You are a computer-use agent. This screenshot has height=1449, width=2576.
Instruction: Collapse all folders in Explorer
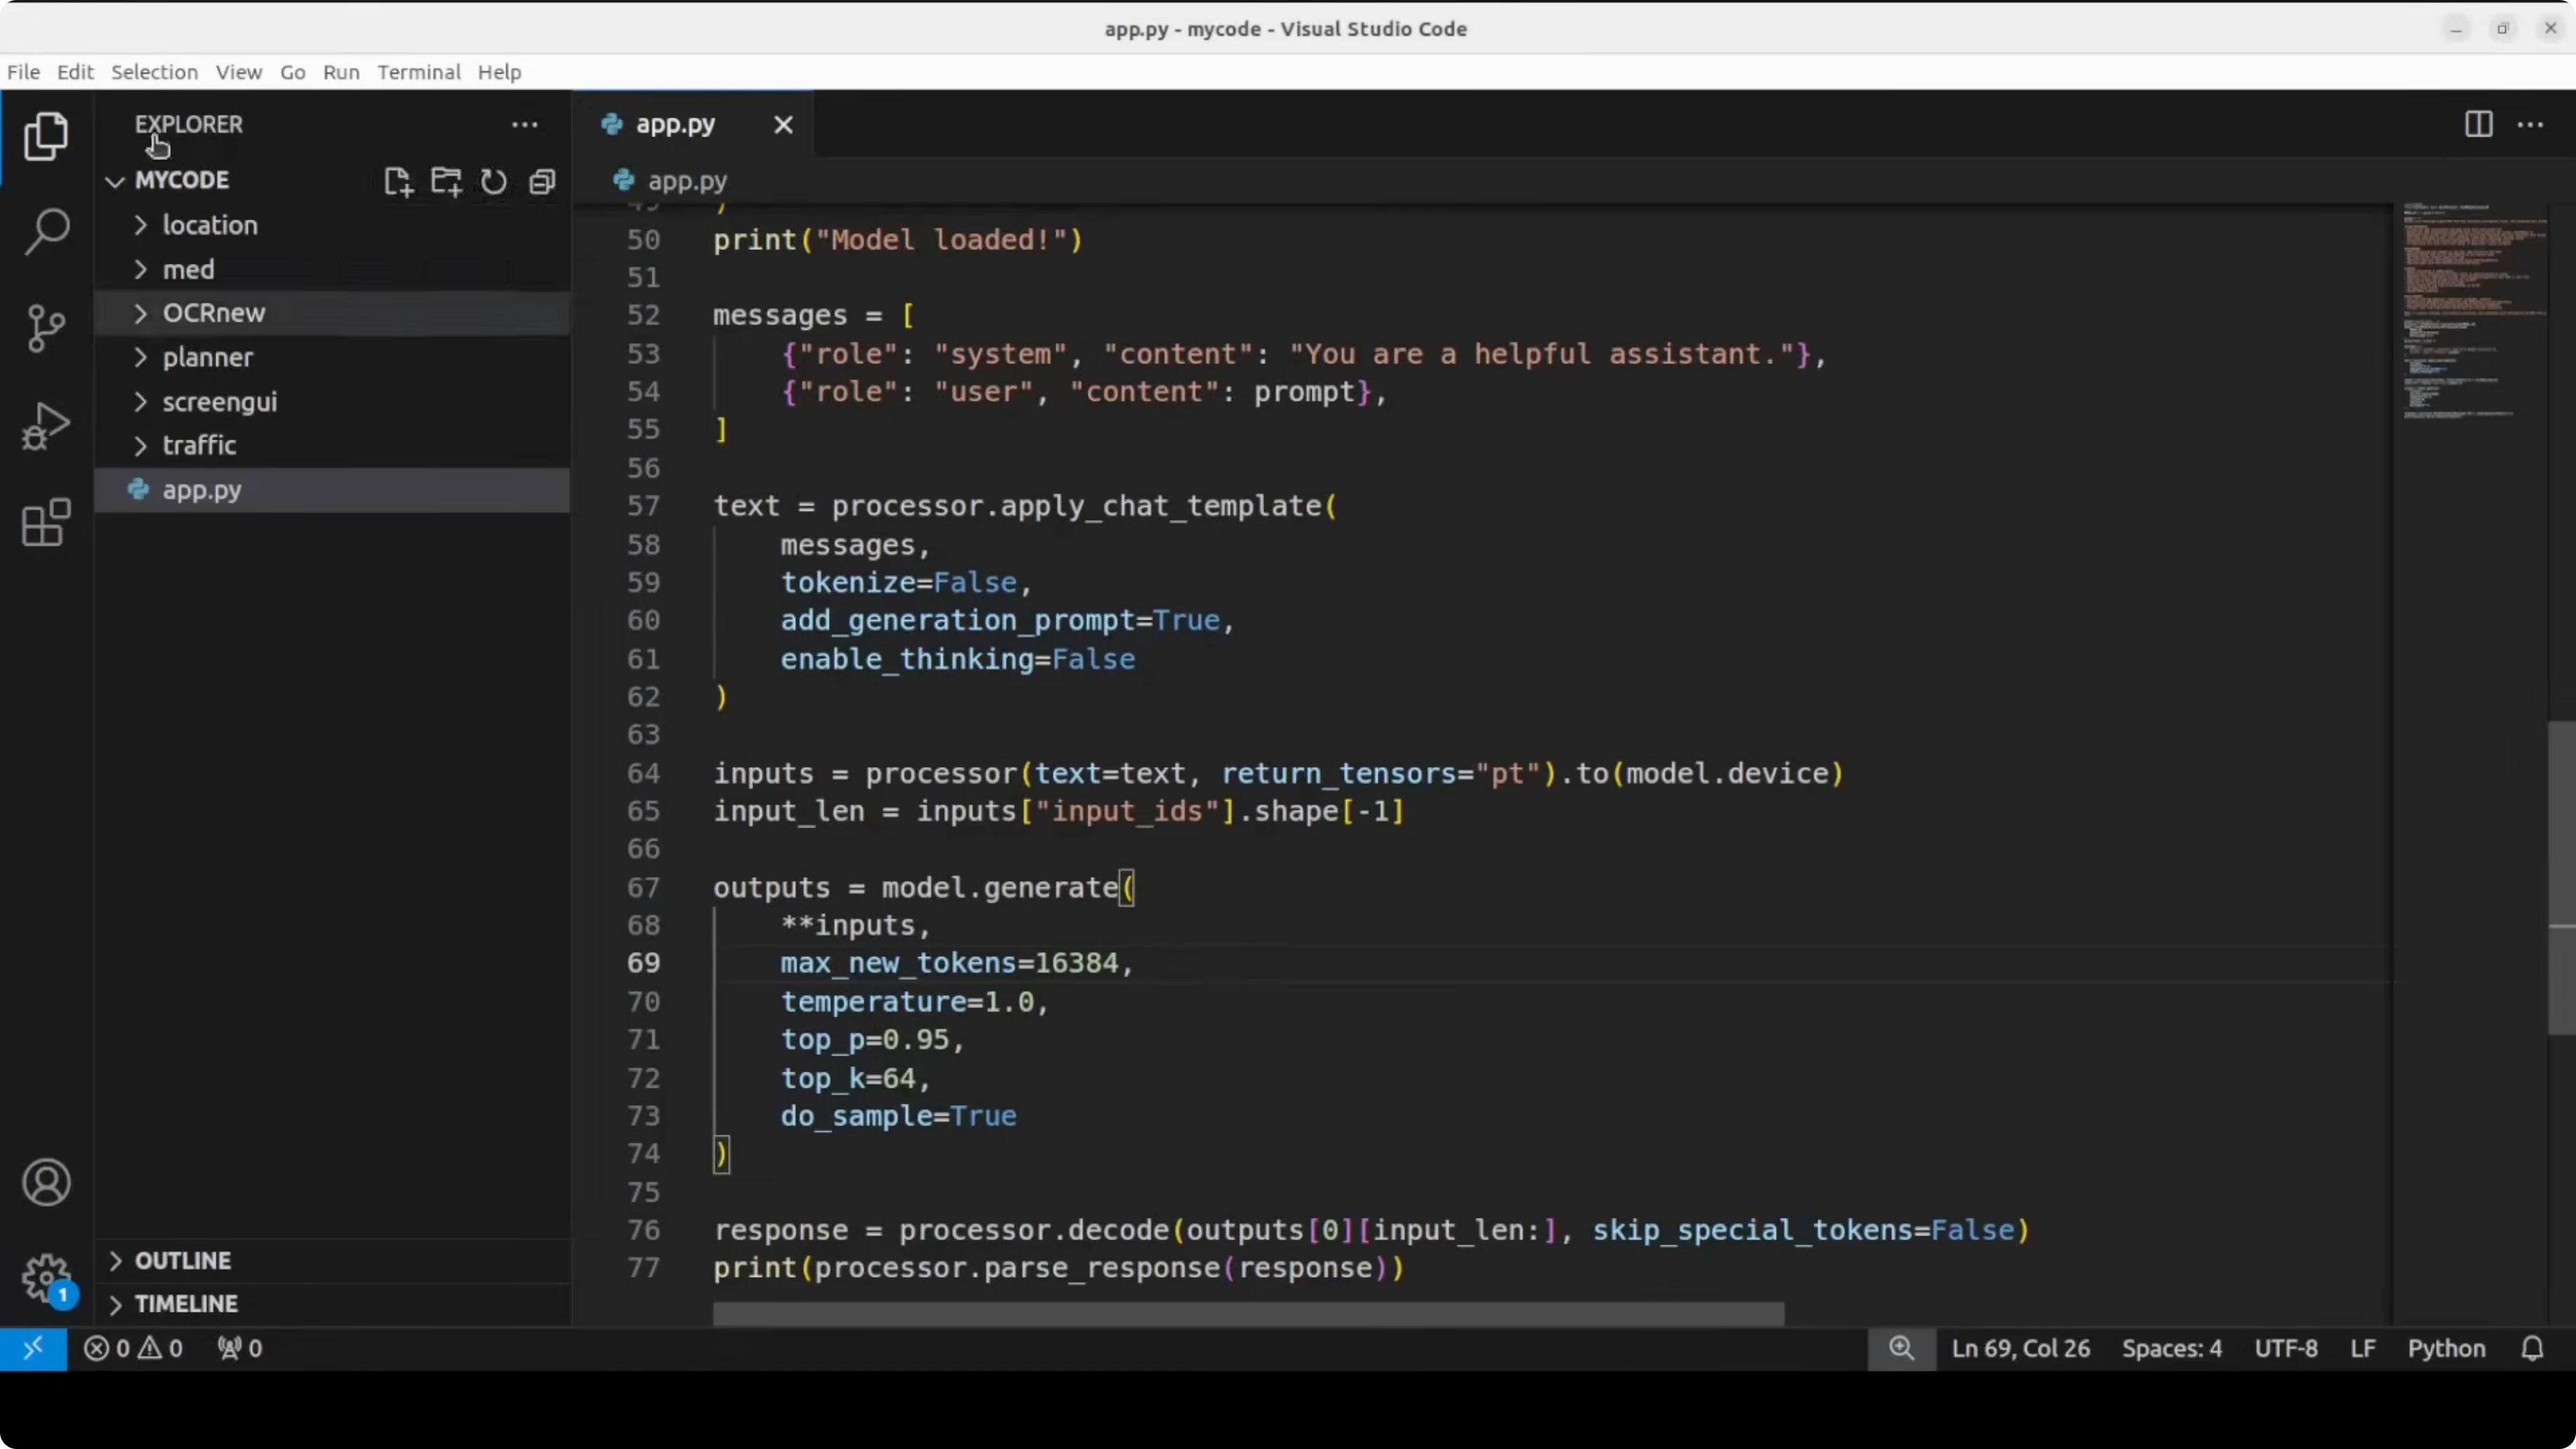541,181
